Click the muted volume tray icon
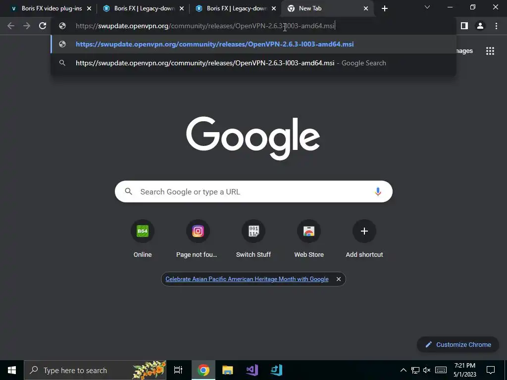This screenshot has width=507, height=380. tap(427, 370)
